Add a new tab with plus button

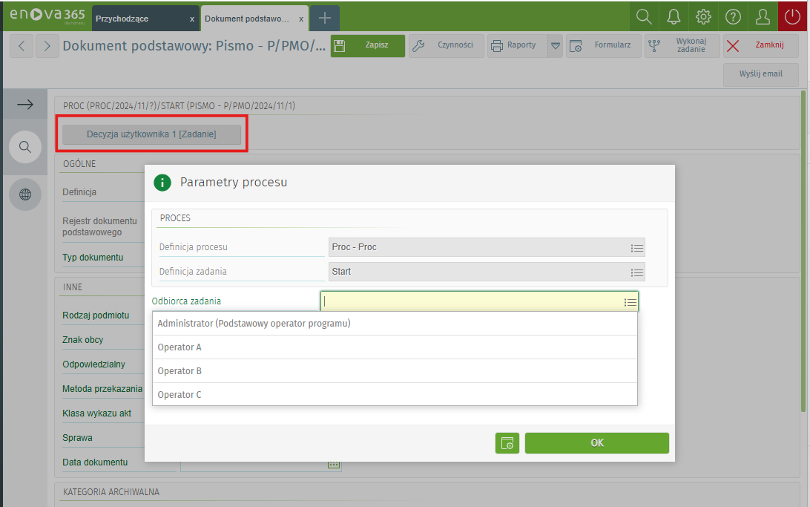click(x=325, y=19)
